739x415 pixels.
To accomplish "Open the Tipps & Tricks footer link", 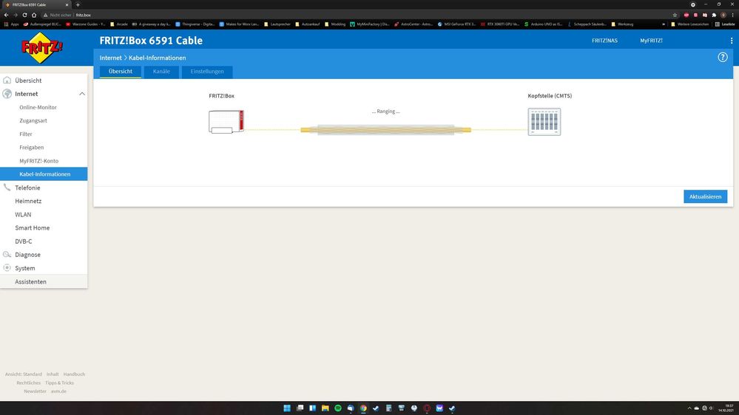I will pyautogui.click(x=59, y=383).
